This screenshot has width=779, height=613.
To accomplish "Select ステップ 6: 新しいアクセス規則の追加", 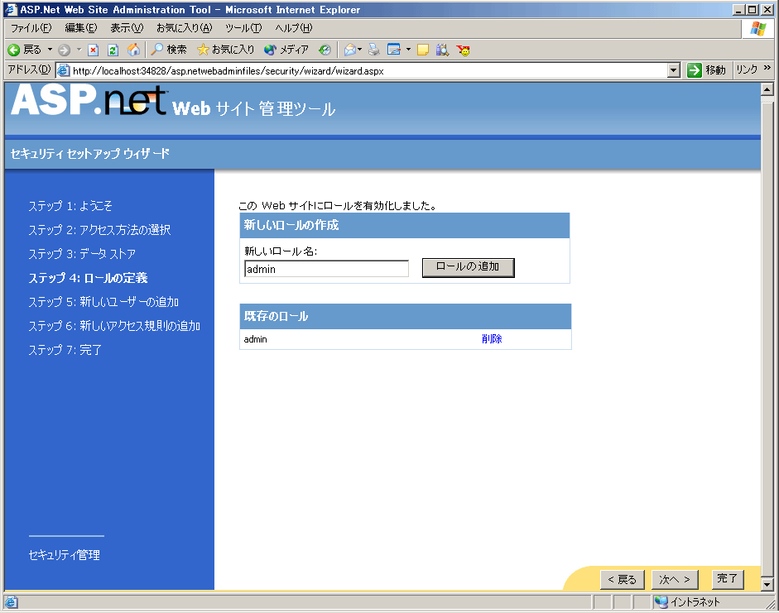I will coord(114,326).
